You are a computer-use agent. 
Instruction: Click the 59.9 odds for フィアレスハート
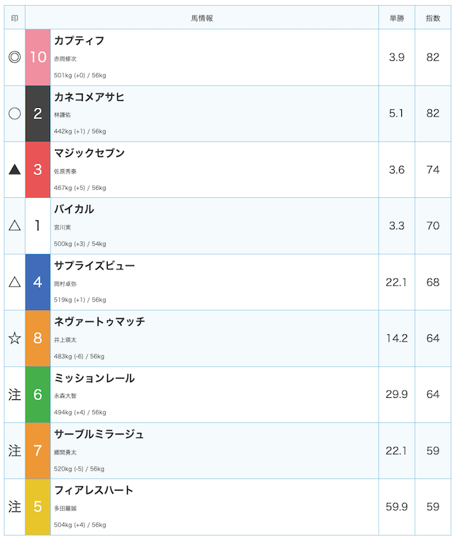(397, 506)
